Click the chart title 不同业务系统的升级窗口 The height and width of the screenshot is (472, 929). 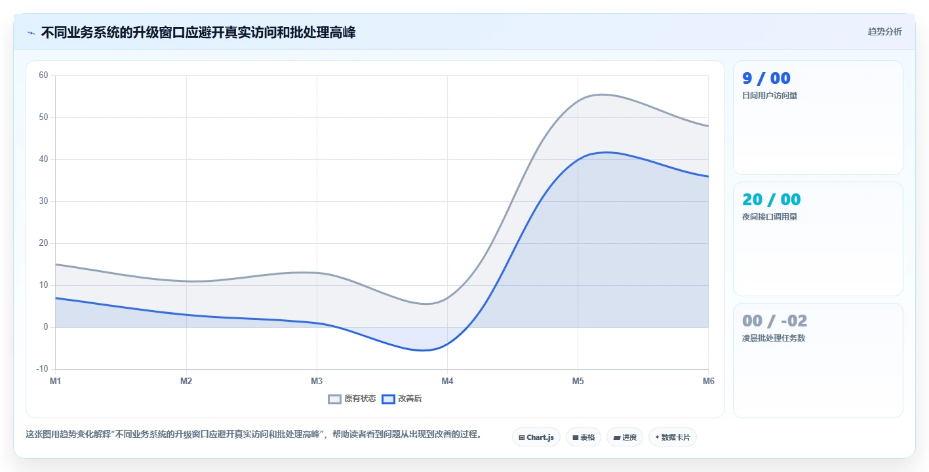point(198,32)
